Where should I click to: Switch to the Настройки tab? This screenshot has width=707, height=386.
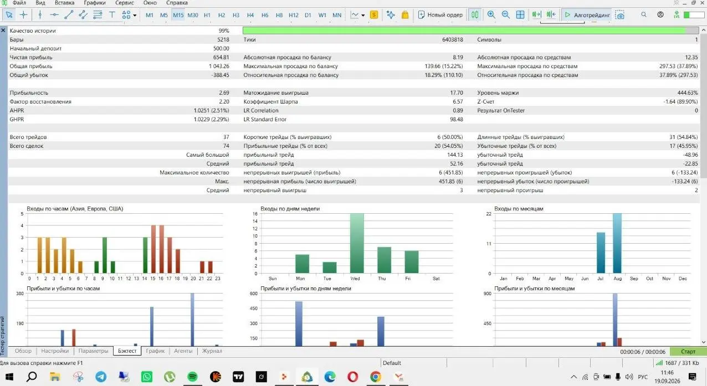55,351
